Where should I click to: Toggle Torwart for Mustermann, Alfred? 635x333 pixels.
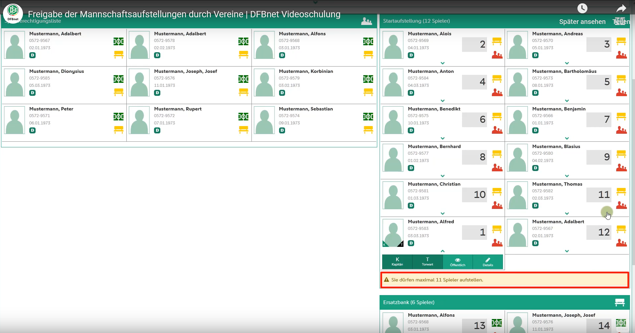(x=427, y=261)
